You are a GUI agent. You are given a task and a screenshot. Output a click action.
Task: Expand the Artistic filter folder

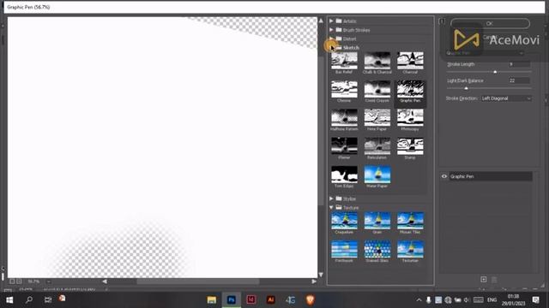pos(331,21)
